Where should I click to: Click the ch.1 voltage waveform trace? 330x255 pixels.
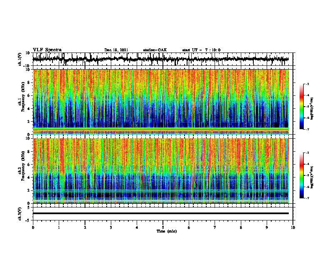(160, 59)
